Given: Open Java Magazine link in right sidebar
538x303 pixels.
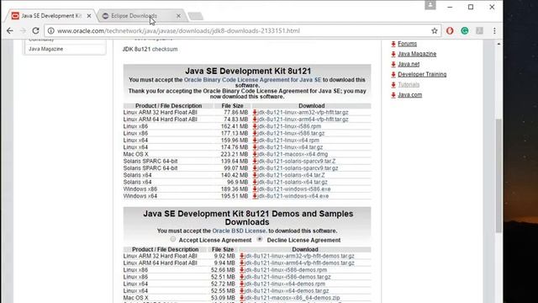Looking at the screenshot, I should [417, 54].
